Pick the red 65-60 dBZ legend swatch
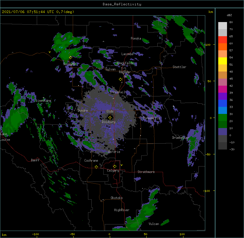This screenshot has height=238, width=244. pos(222,40)
